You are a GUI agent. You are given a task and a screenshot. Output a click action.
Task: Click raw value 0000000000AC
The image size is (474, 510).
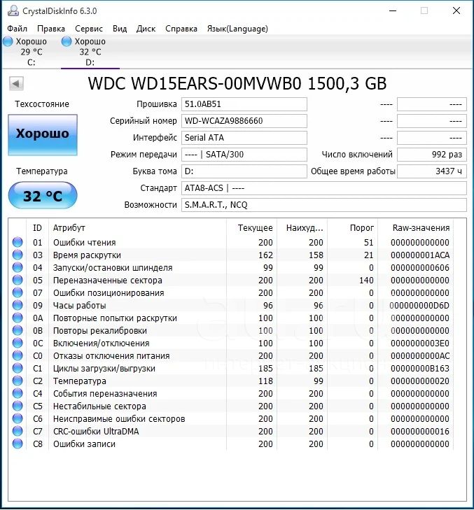pos(420,356)
